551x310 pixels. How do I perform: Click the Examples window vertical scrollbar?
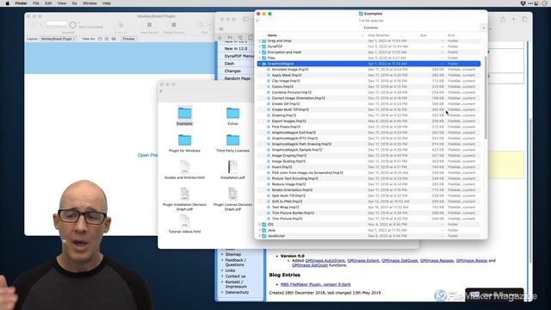tap(486, 97)
